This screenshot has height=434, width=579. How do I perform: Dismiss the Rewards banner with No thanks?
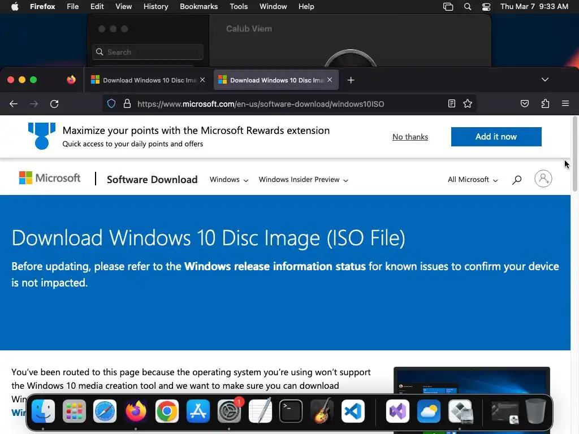click(410, 137)
